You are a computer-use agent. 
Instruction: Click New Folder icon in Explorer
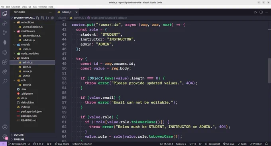coord(42,18)
